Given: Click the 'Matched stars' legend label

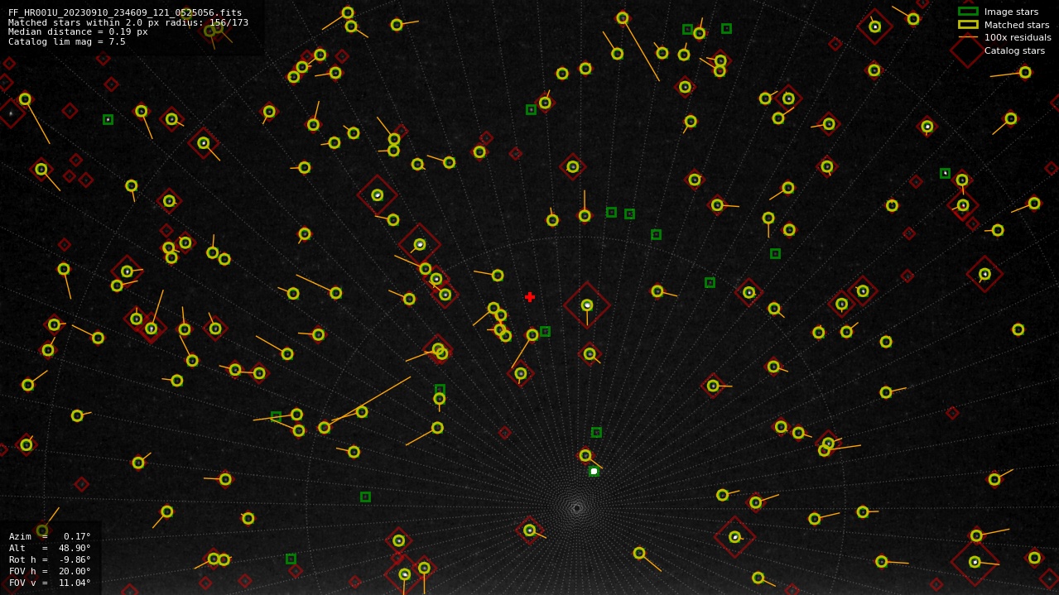Looking at the screenshot, I should pyautogui.click(x=1017, y=25).
